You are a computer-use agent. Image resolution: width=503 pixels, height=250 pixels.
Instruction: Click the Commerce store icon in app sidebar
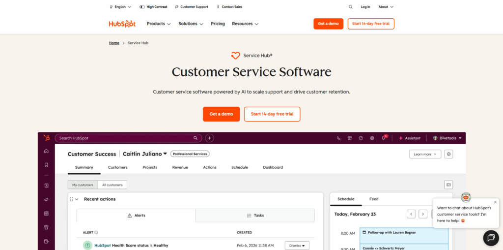(x=47, y=227)
